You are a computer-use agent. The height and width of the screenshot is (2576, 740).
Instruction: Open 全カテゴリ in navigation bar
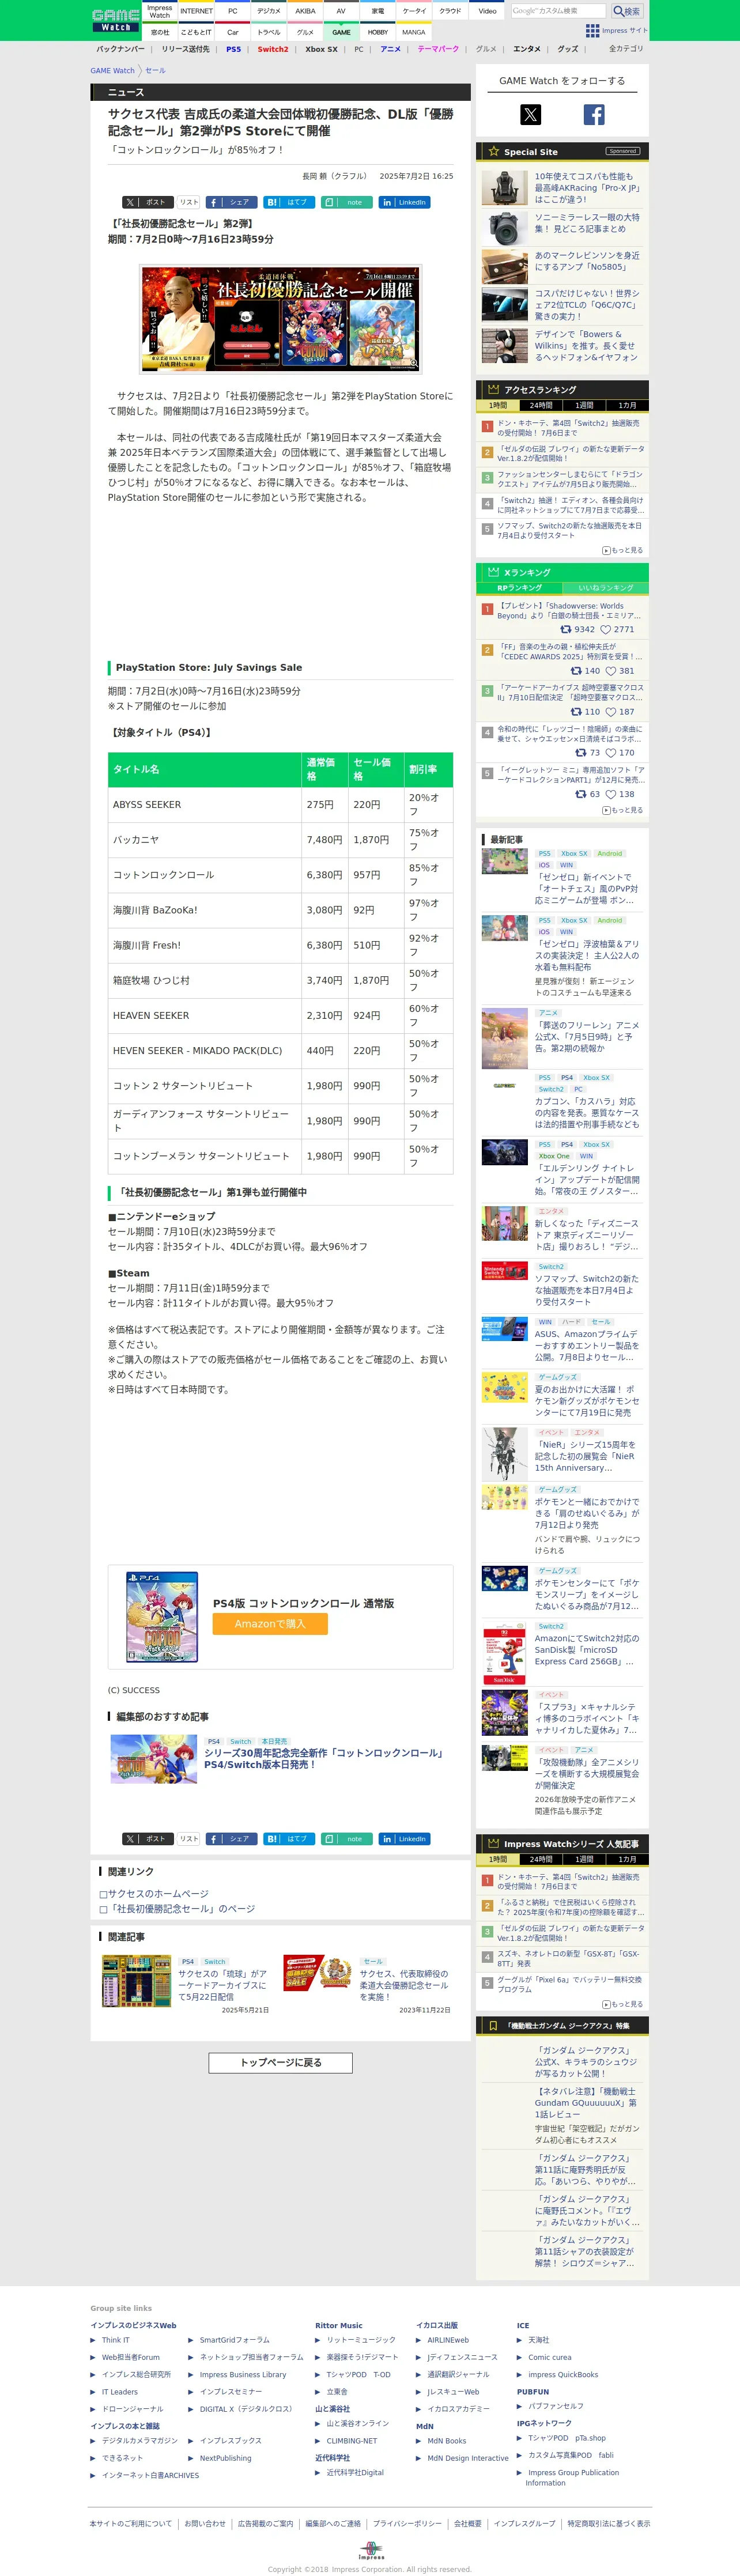click(626, 49)
